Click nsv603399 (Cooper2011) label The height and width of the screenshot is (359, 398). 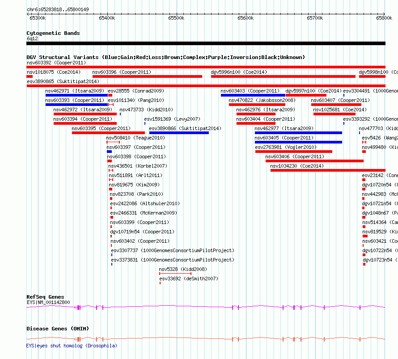[140, 222]
